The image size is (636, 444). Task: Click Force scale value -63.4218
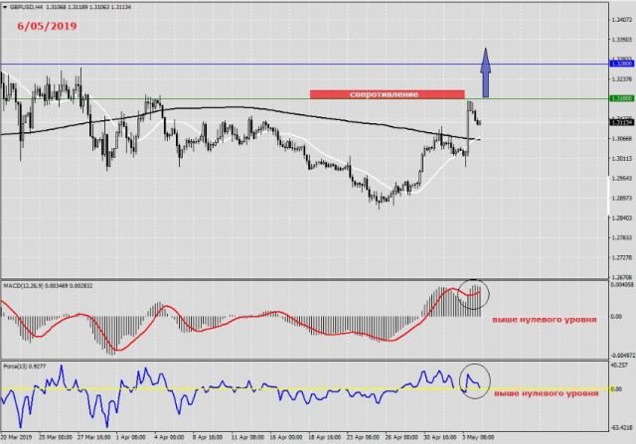pos(621,428)
